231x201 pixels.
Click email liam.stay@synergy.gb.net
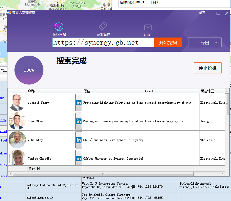164,121
